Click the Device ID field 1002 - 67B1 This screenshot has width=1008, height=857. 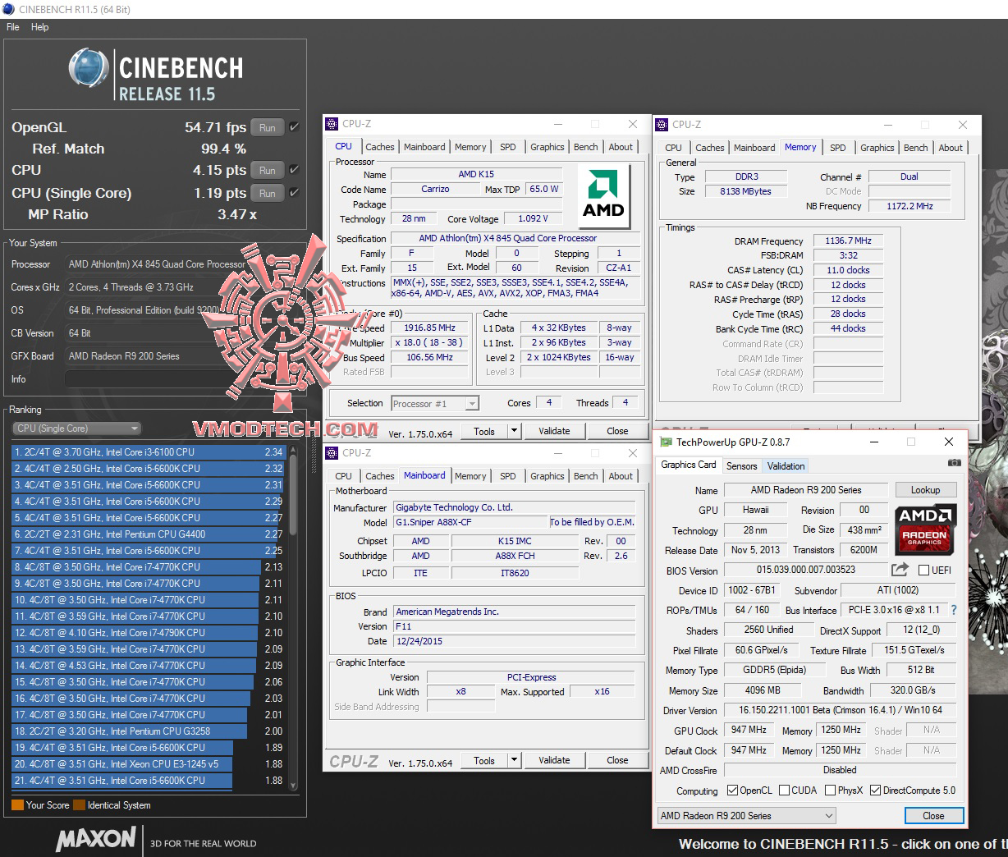pos(751,590)
